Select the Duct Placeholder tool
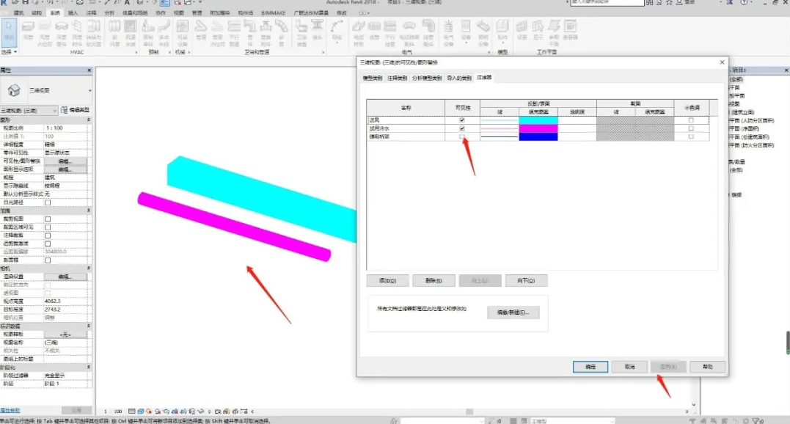This screenshot has width=790, height=424. pyautogui.click(x=45, y=33)
